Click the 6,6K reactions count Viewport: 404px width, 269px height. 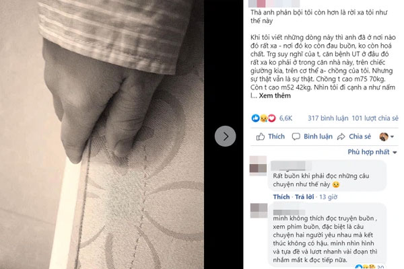pos(285,118)
